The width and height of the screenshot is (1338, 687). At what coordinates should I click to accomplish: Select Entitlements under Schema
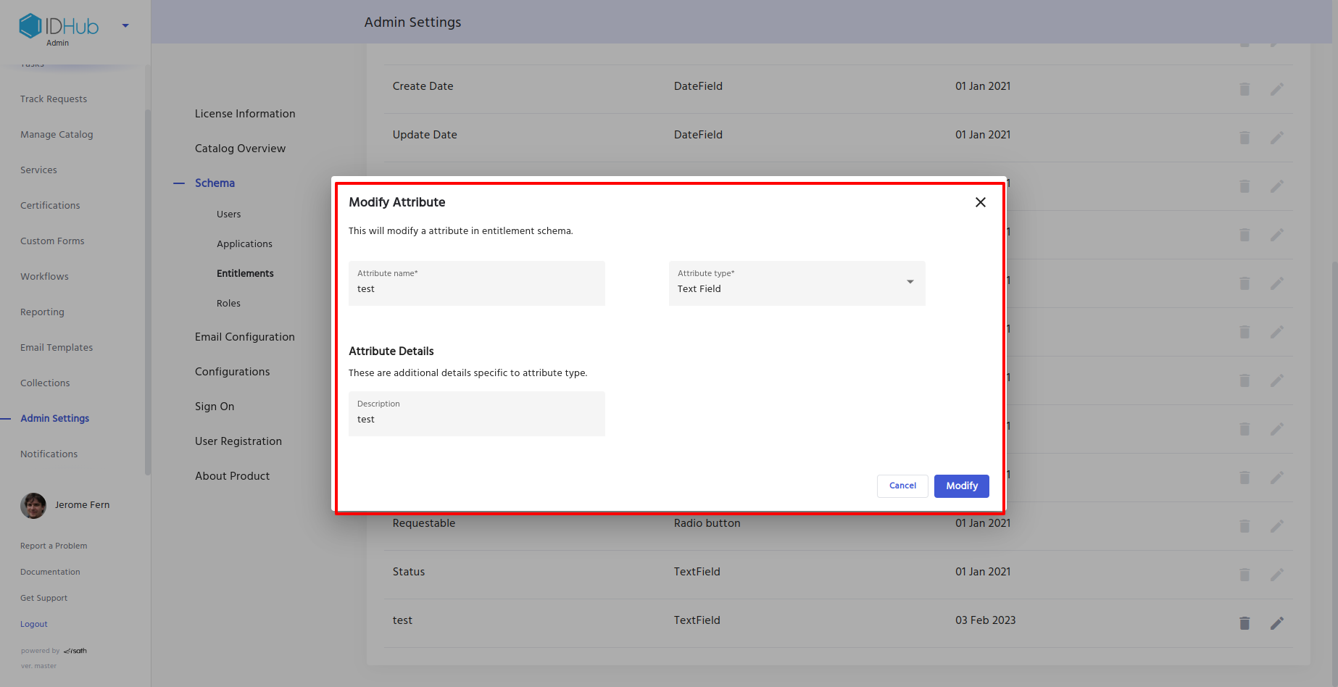(245, 273)
